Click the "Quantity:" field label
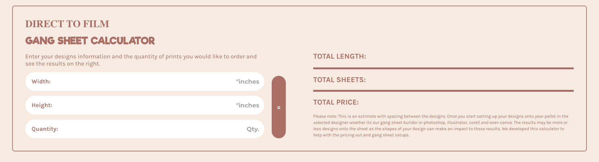The image size is (599, 162). [45, 129]
